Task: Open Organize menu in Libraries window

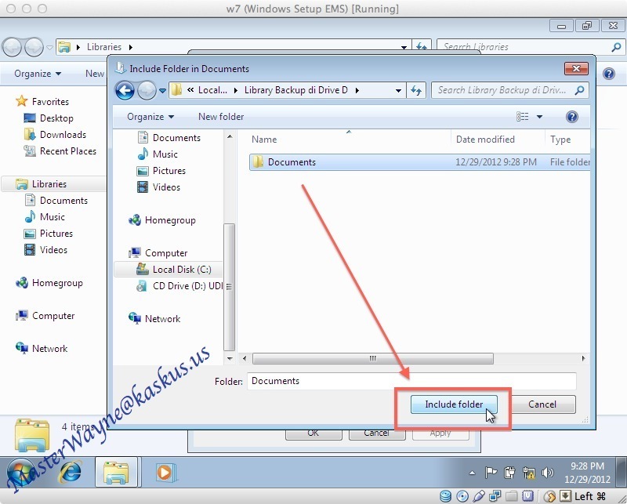Action: coord(38,74)
